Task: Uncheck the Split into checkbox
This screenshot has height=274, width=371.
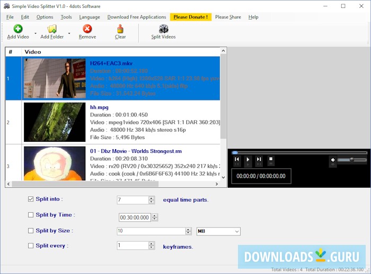Action: tap(30, 199)
